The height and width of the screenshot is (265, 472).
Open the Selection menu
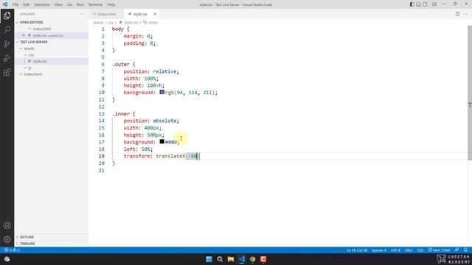click(x=42, y=4)
